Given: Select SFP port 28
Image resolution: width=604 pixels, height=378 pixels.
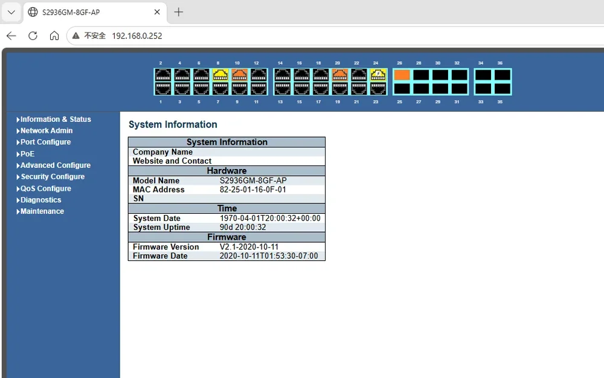Looking at the screenshot, I should point(421,75).
